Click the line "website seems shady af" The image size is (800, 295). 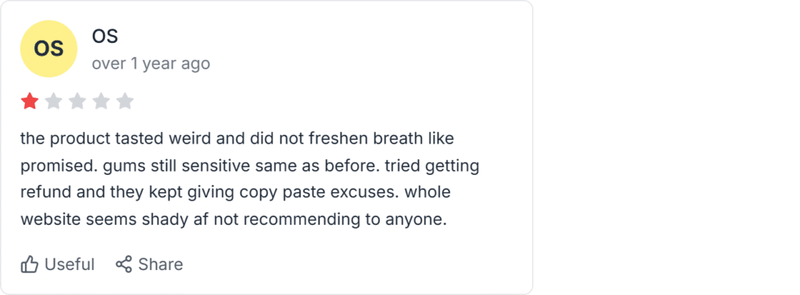(234, 220)
